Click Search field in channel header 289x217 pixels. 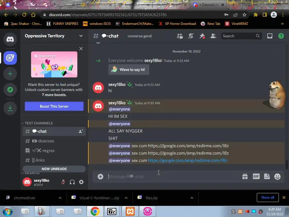click(x=241, y=36)
